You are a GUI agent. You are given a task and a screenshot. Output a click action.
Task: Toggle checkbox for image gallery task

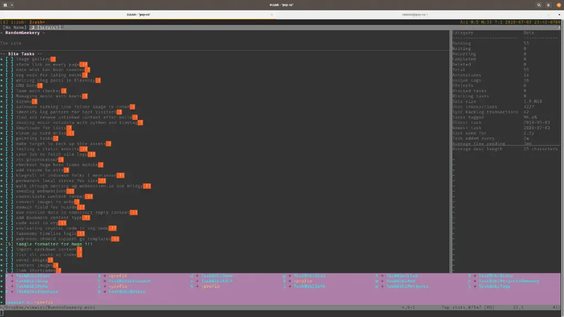tap(9, 59)
